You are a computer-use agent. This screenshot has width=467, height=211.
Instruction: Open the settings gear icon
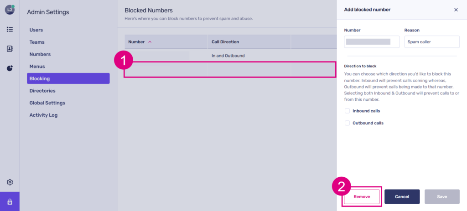pyautogui.click(x=10, y=182)
